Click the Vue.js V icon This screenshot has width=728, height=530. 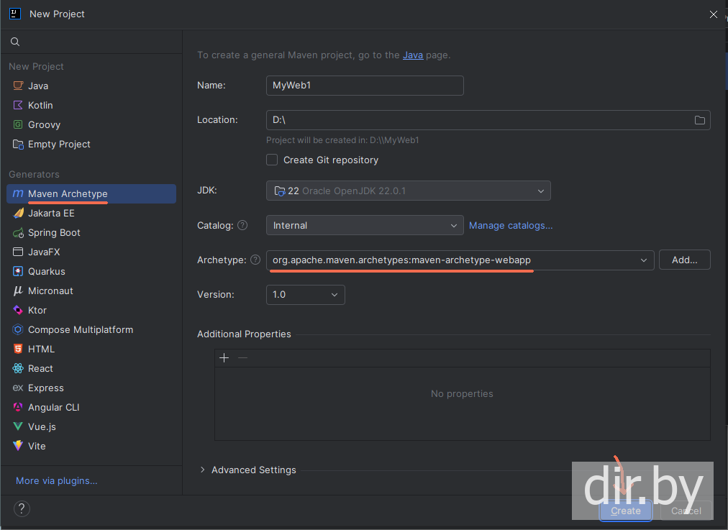[x=18, y=426]
